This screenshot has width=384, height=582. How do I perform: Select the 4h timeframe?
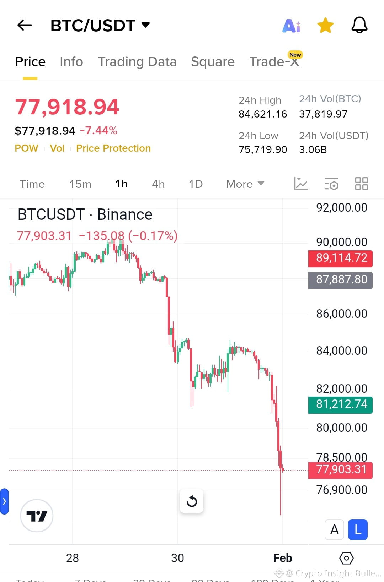[158, 184]
